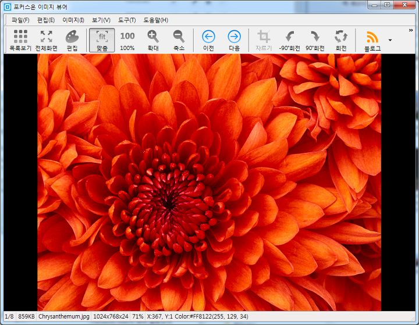Close the image viewer window
The width and height of the screenshot is (419, 325).
pyautogui.click(x=404, y=5)
